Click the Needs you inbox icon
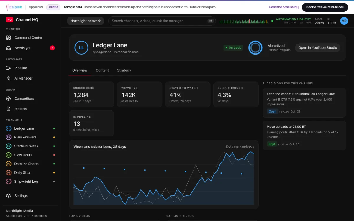The width and height of the screenshot is (354, 221). (9, 48)
